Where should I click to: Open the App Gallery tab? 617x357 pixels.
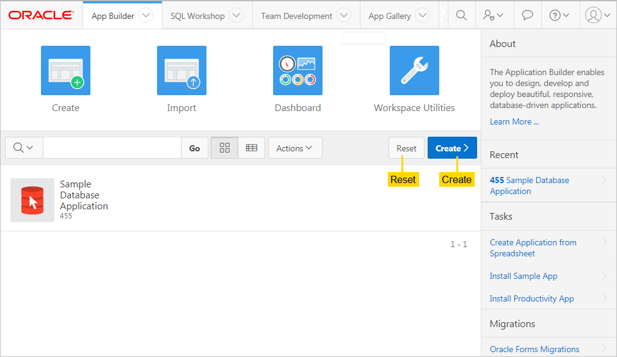click(390, 16)
